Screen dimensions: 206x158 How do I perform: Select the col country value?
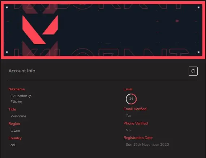[13, 145]
